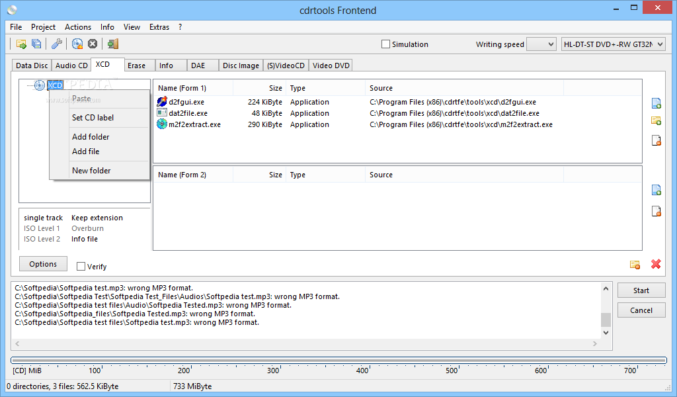Screen dimensions: 677x397
Task: Open the ? help menu
Action: [180, 26]
